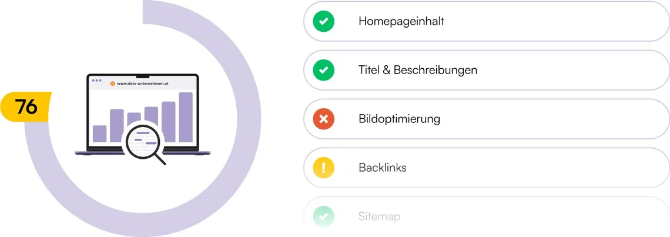The image size is (670, 237).
Task: Click the shortest bar in the chart
Action: [100, 133]
